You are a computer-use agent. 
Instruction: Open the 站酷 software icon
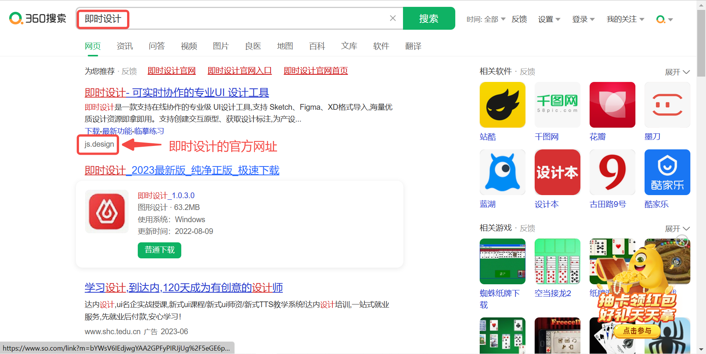pos(502,105)
